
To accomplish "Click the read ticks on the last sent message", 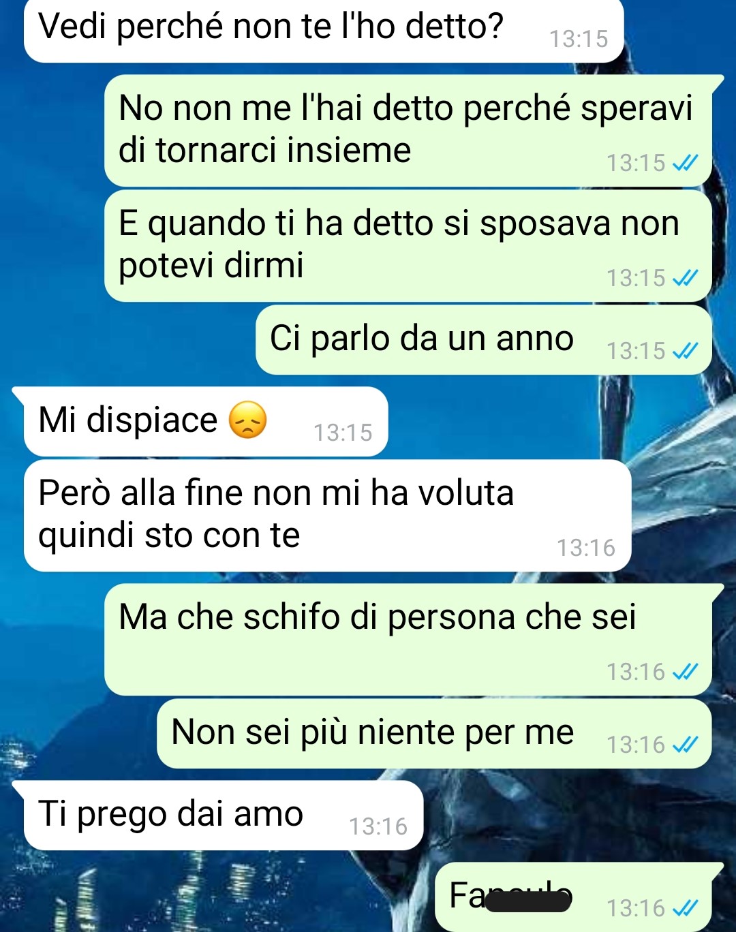I will pyautogui.click(x=685, y=908).
